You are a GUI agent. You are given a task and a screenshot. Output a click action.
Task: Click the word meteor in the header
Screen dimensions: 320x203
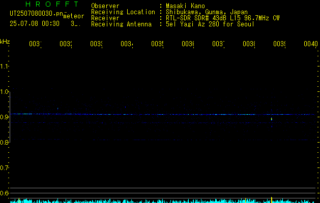point(74,16)
